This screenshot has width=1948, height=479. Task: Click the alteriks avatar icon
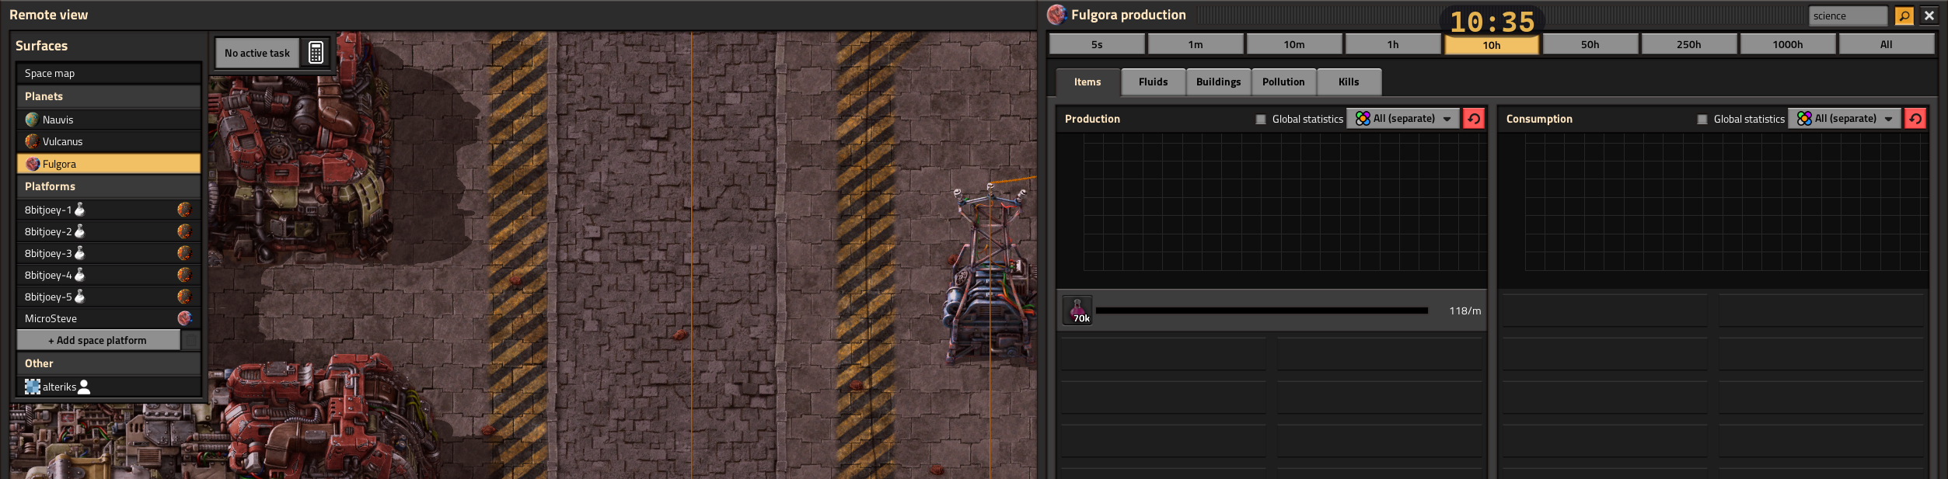point(33,387)
